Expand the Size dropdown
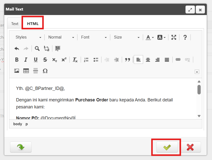The width and height of the screenshot is (212, 160). click(x=127, y=37)
